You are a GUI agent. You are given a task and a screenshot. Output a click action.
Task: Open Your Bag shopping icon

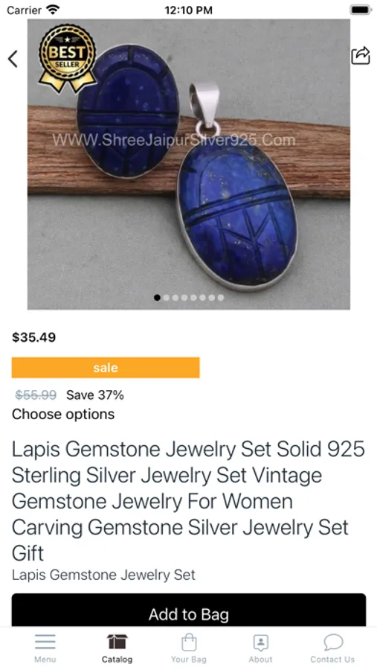point(189,642)
